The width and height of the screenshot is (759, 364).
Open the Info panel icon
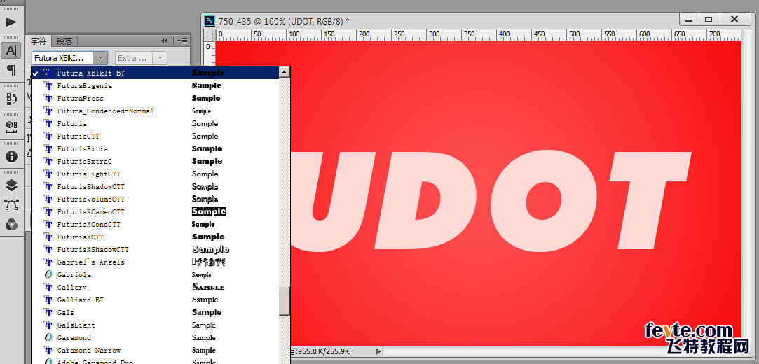(11, 156)
